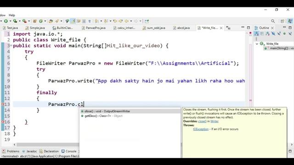Toggle Pin Editor in the toolbar
The image size is (294, 165).
(147, 21)
